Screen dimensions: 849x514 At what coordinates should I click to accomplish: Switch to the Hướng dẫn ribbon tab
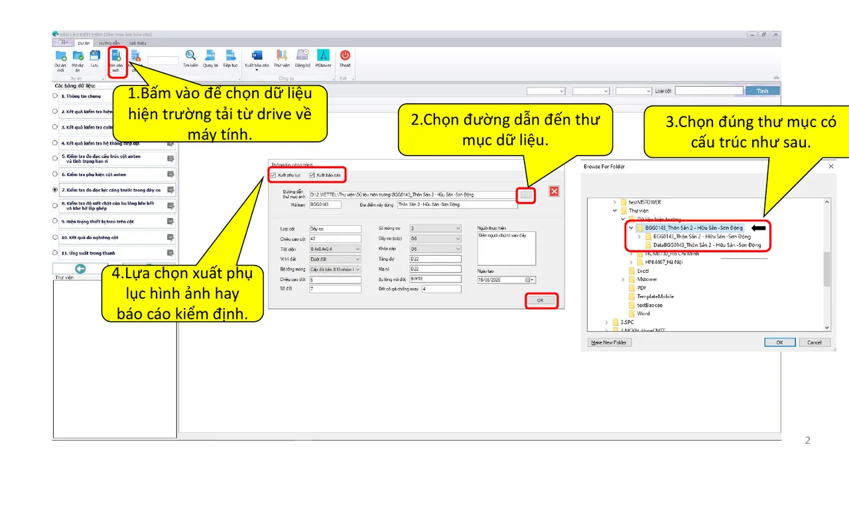pos(109,43)
